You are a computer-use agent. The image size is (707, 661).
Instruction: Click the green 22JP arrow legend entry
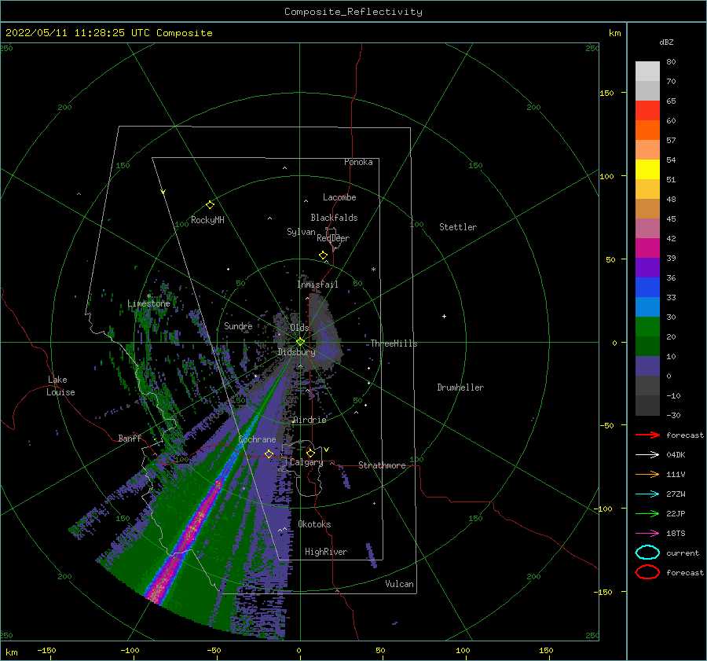click(647, 513)
